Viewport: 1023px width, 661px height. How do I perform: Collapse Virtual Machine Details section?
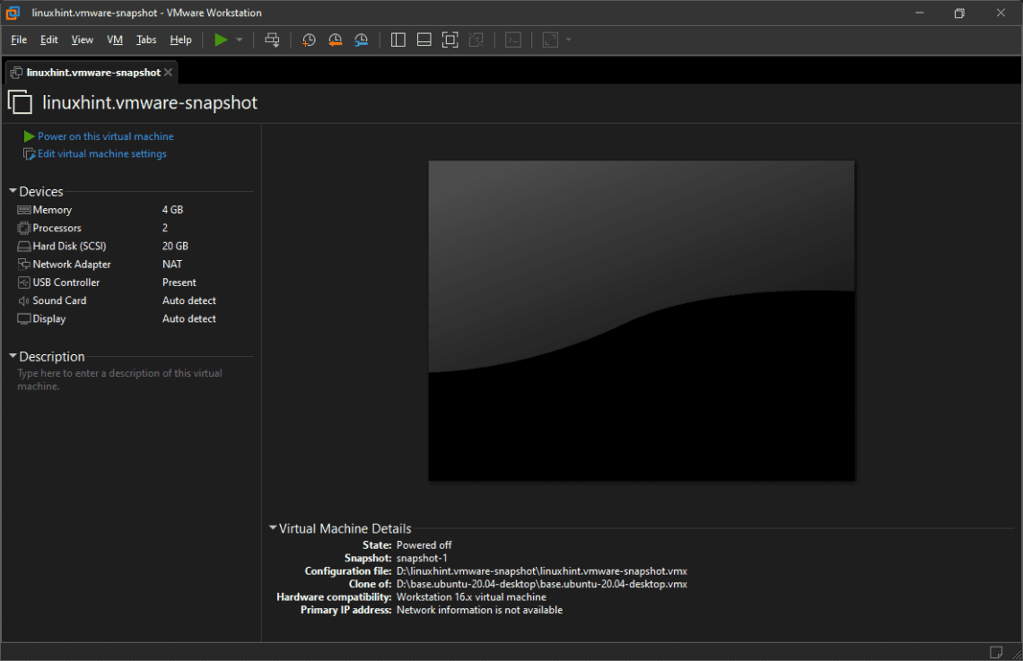[x=273, y=528]
